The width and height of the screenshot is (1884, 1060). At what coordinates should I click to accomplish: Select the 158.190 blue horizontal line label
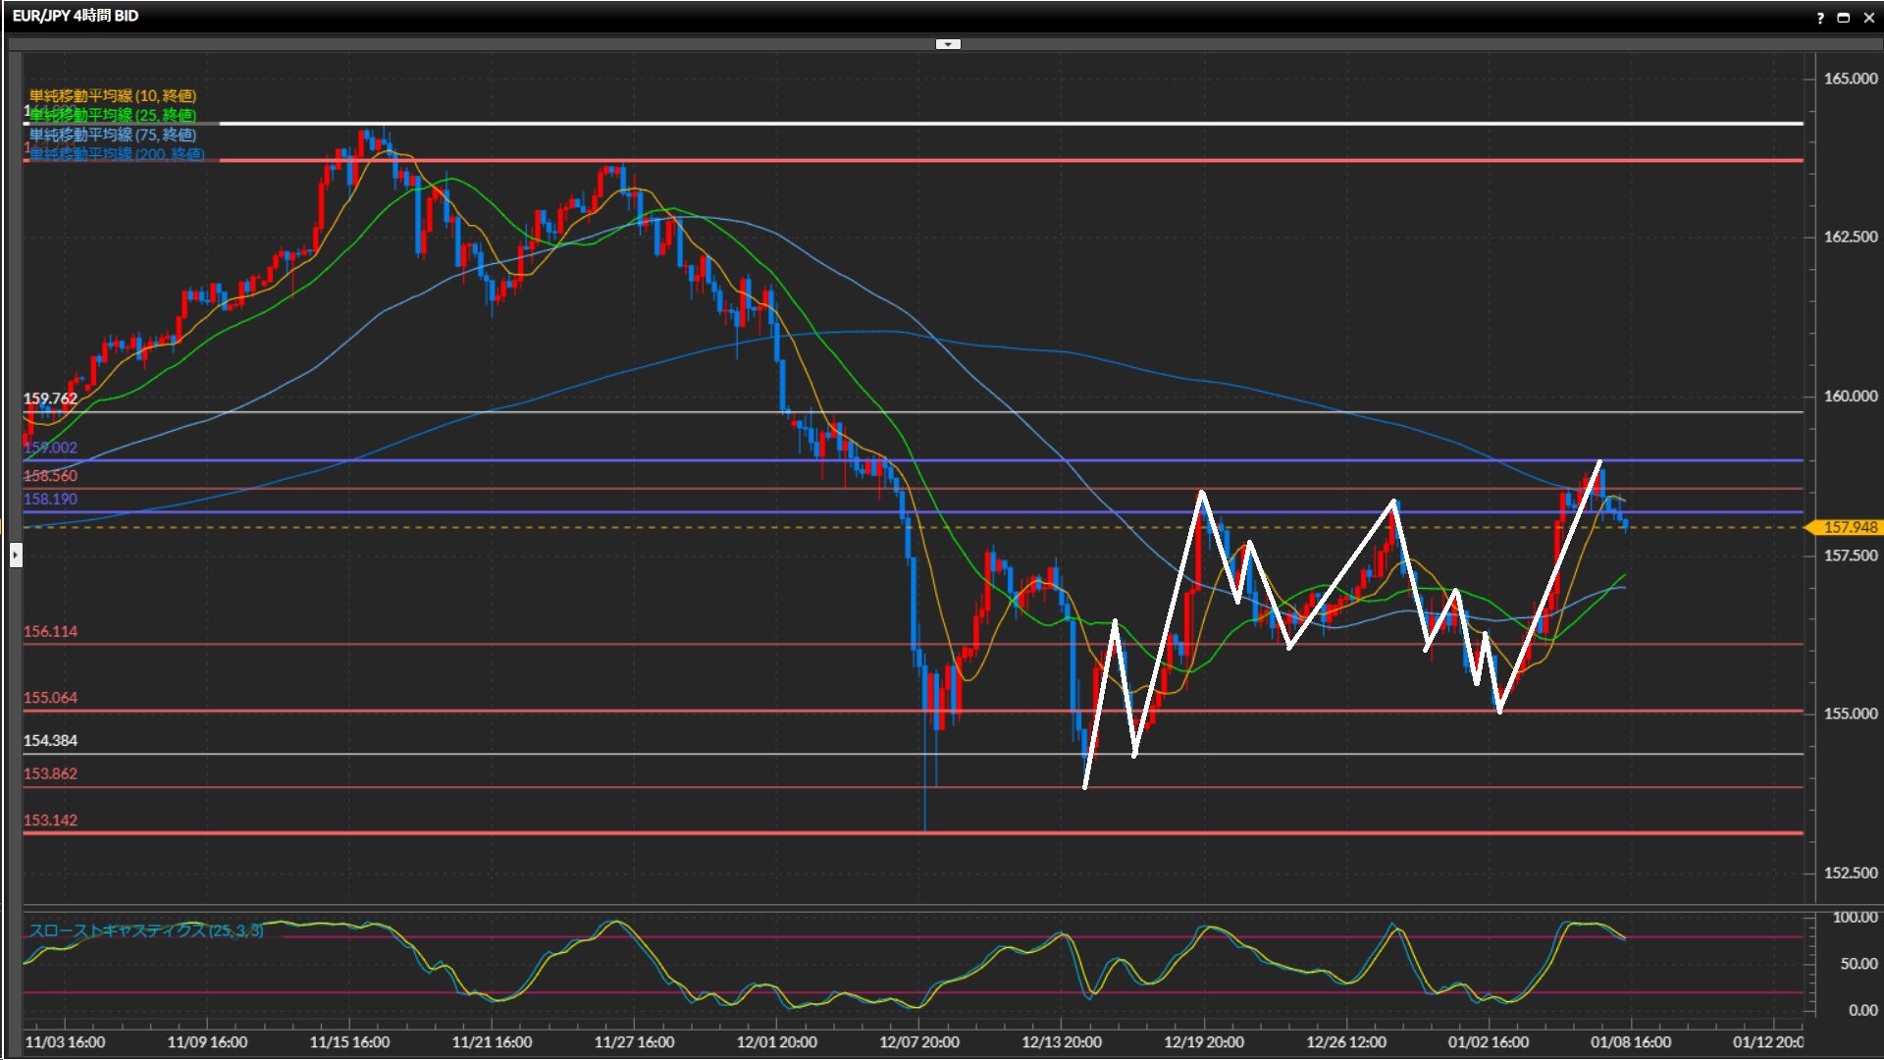[50, 499]
